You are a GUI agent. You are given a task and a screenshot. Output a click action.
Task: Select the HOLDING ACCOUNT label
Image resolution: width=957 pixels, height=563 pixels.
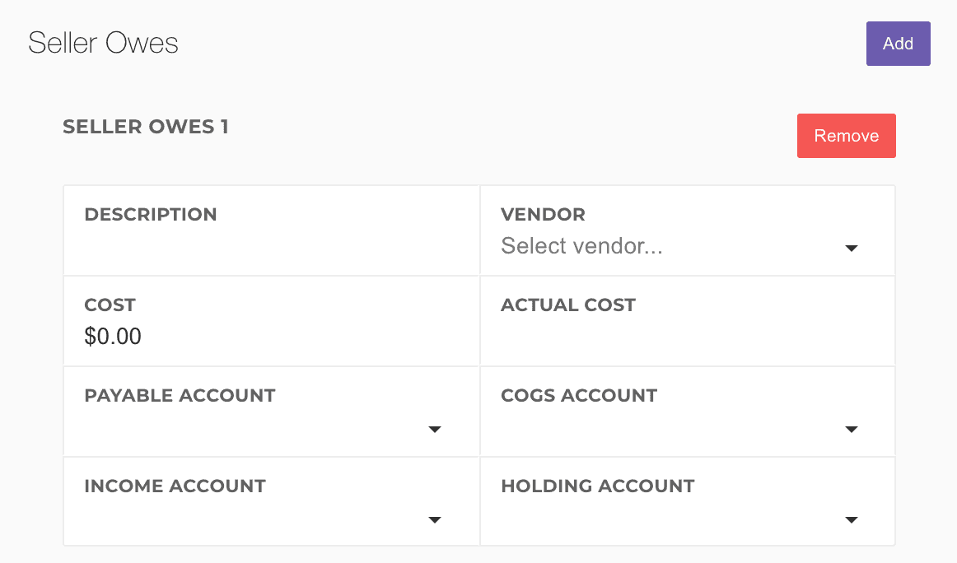[x=597, y=486]
